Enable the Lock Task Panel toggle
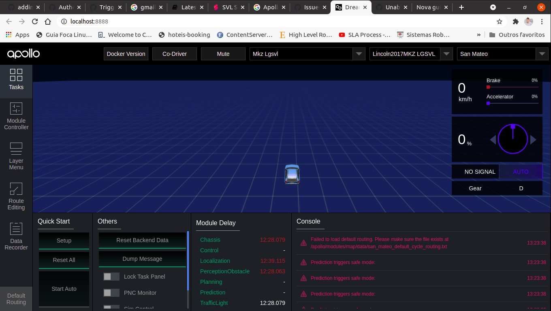The width and height of the screenshot is (551, 311). point(111,277)
